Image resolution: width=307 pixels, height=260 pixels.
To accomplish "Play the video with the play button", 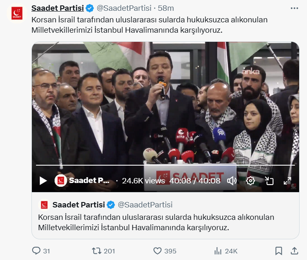I will [x=43, y=181].
